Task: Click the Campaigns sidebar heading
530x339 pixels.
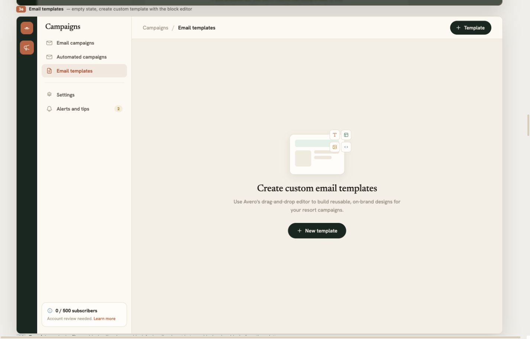Action: (x=63, y=27)
